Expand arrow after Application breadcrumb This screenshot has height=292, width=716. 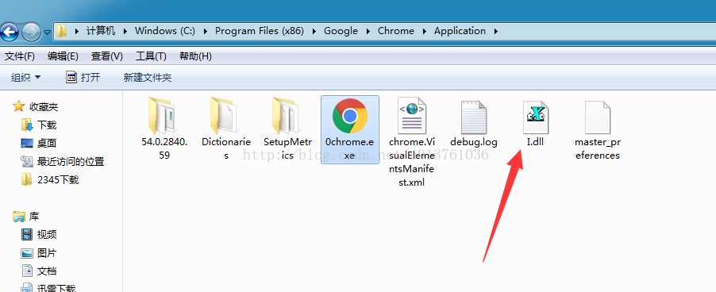pyautogui.click(x=495, y=32)
